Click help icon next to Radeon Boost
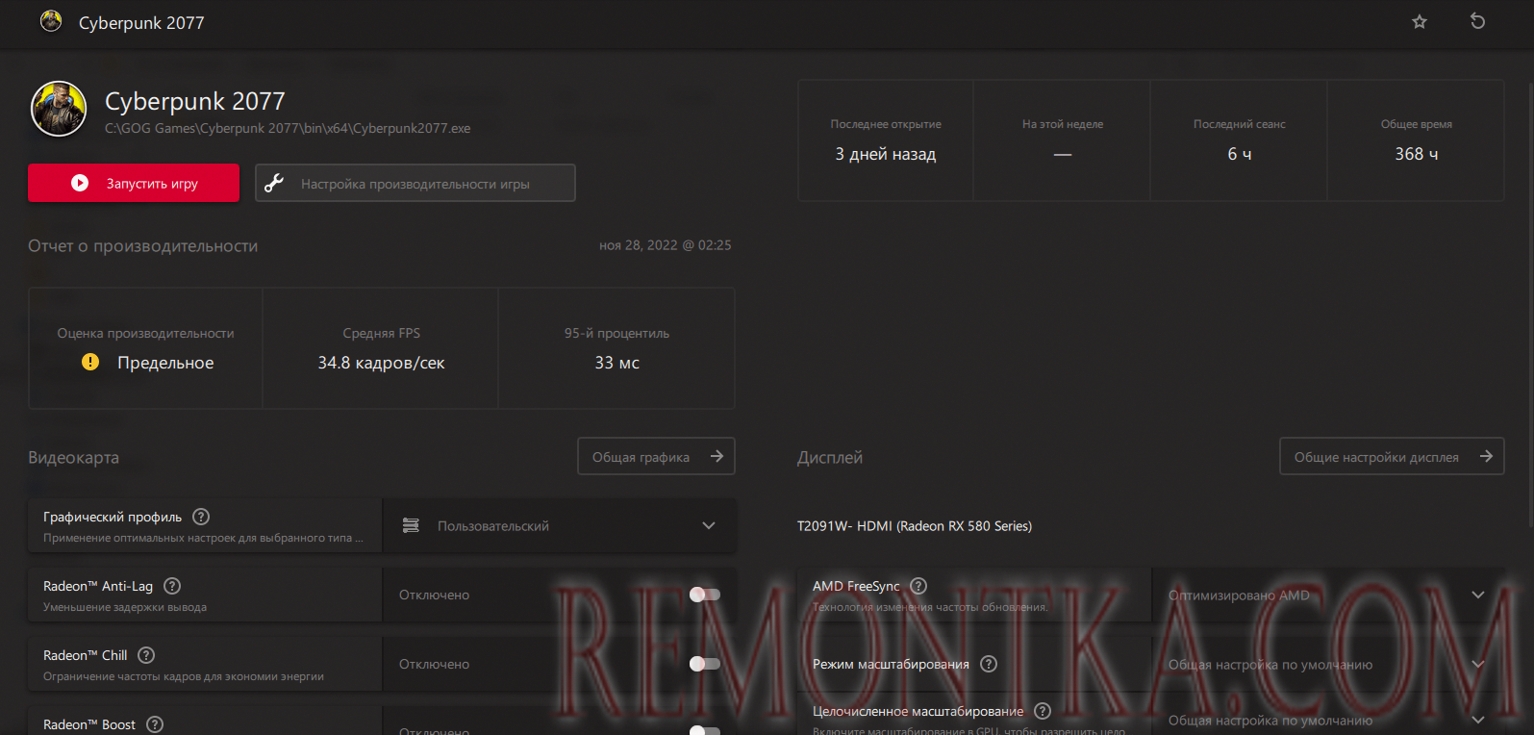The height and width of the screenshot is (735, 1534). point(155,724)
